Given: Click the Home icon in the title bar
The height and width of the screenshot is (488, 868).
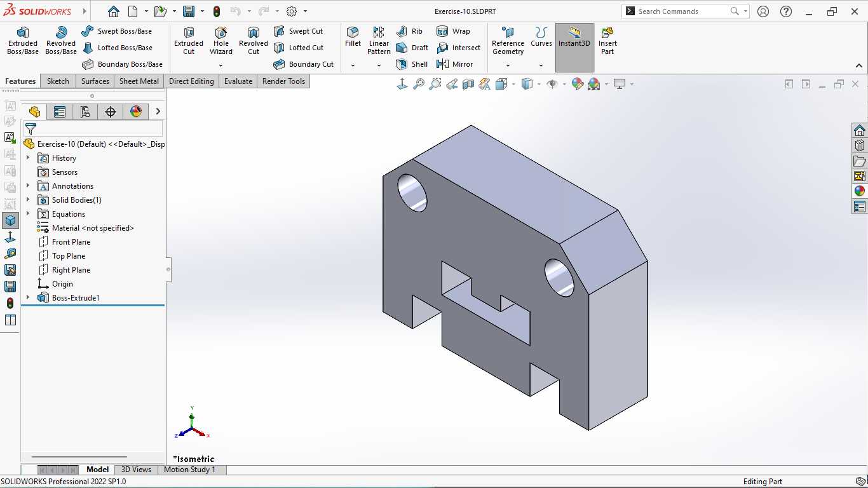Looking at the screenshot, I should pyautogui.click(x=113, y=11).
